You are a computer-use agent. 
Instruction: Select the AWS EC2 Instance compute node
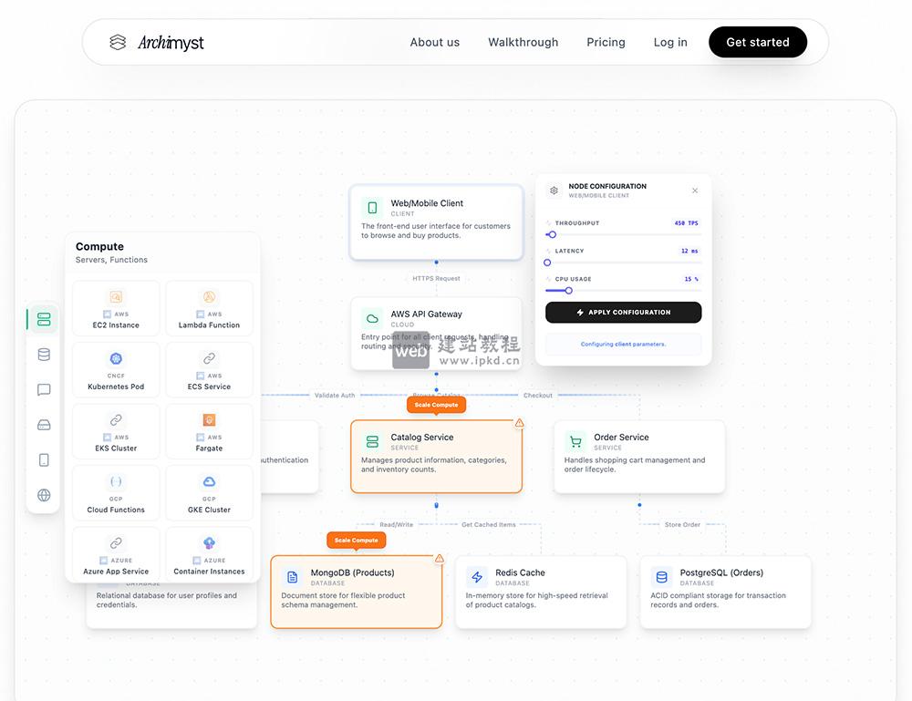(x=116, y=307)
